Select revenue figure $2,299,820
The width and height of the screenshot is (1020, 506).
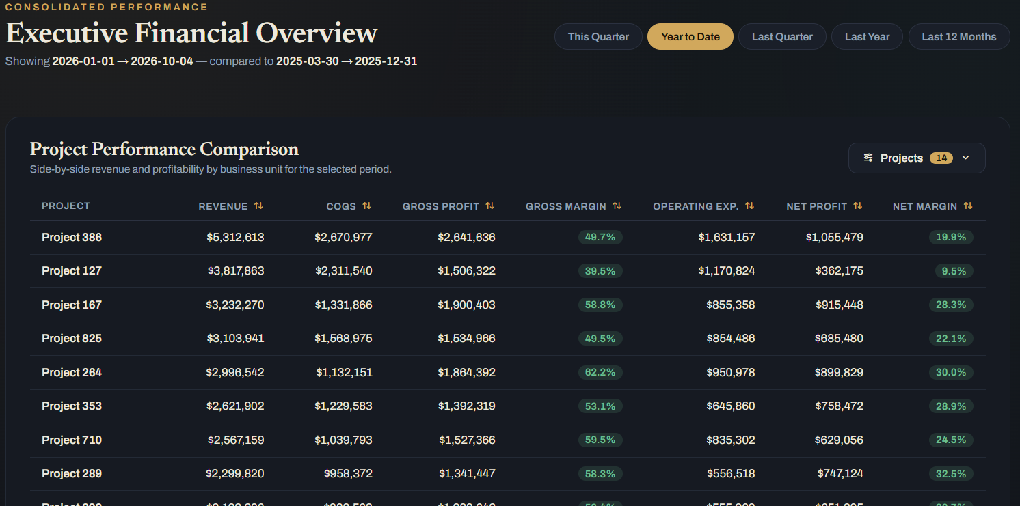click(235, 474)
